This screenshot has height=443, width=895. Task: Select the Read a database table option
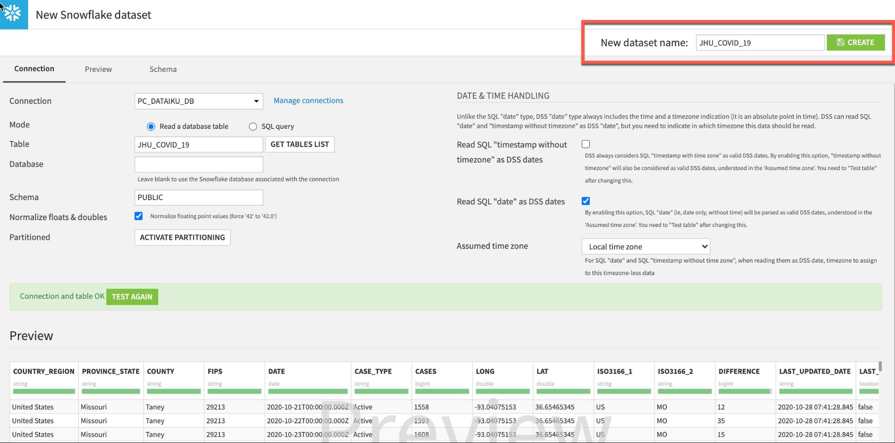(151, 127)
